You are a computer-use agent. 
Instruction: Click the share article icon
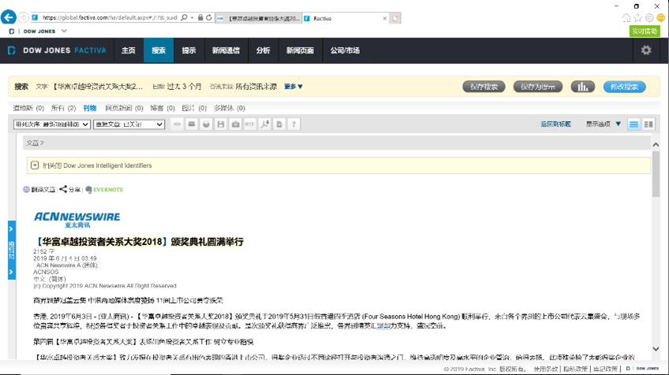click(70, 189)
